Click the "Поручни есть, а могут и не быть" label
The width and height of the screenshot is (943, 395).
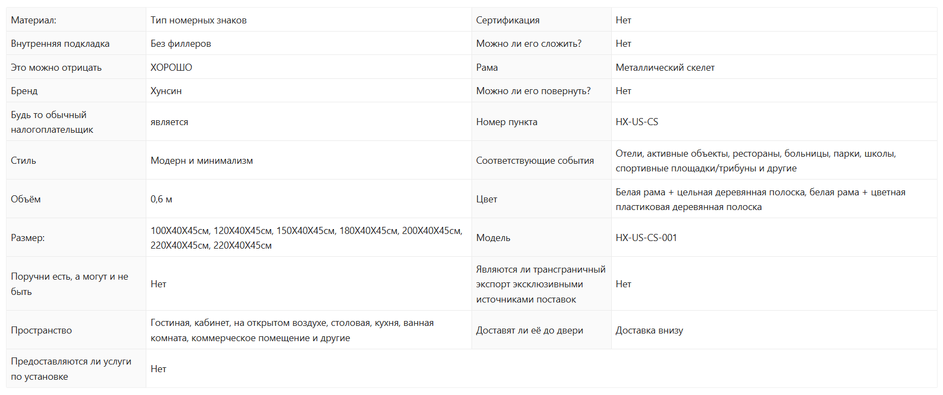(x=70, y=284)
